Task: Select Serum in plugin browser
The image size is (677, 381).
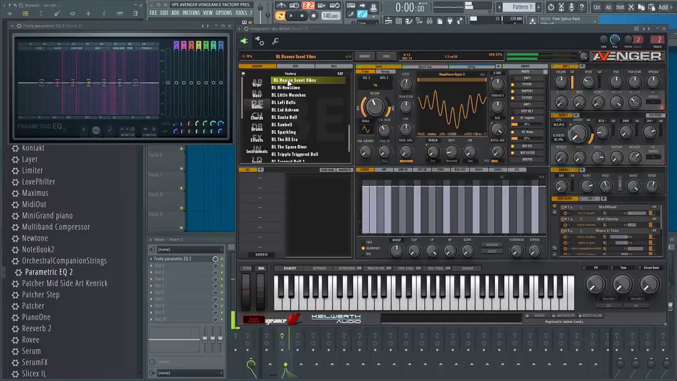Action: click(31, 351)
